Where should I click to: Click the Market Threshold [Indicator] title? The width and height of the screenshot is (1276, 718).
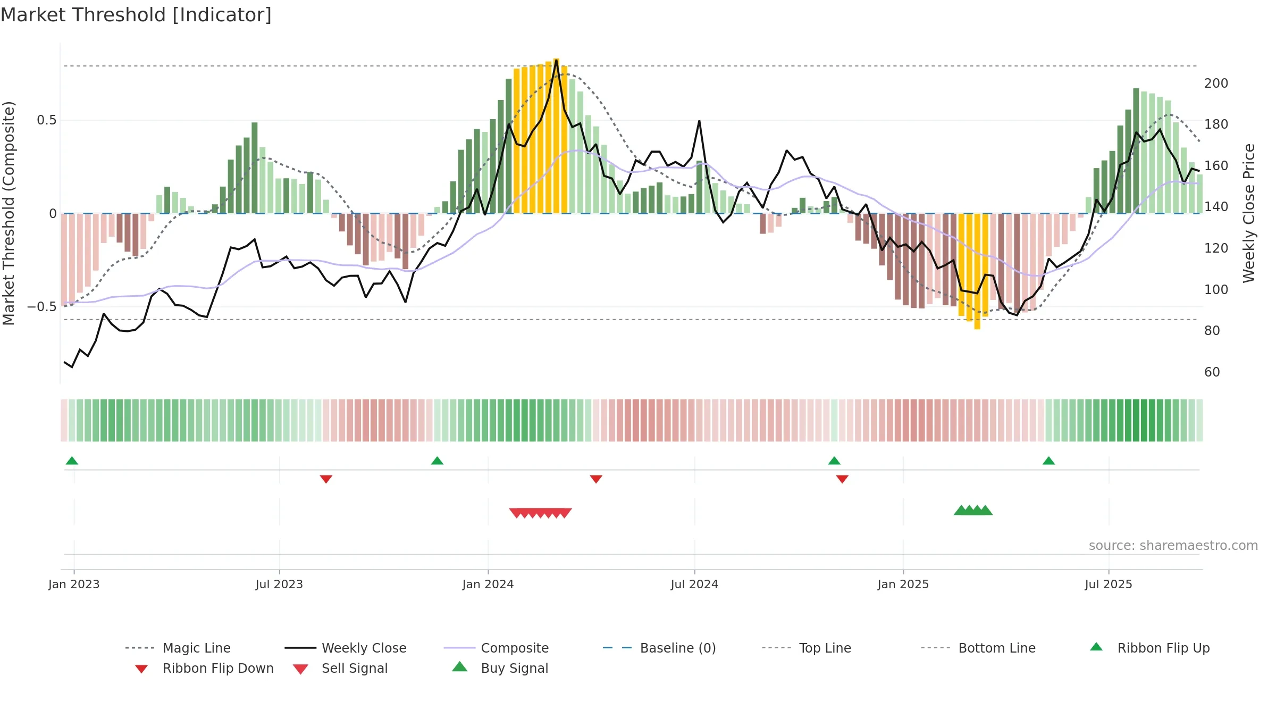[136, 15]
